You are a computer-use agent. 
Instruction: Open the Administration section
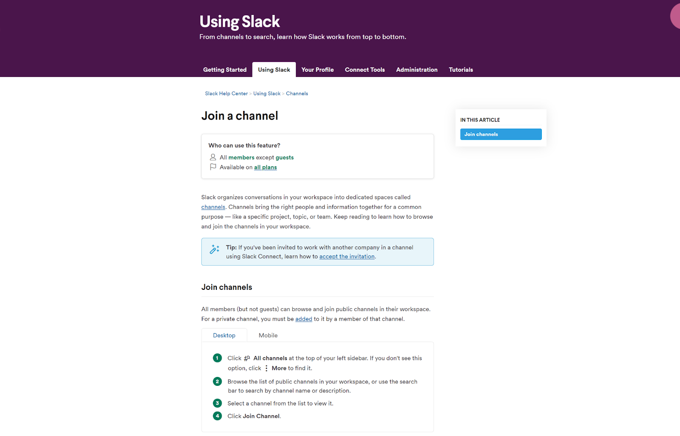click(416, 69)
